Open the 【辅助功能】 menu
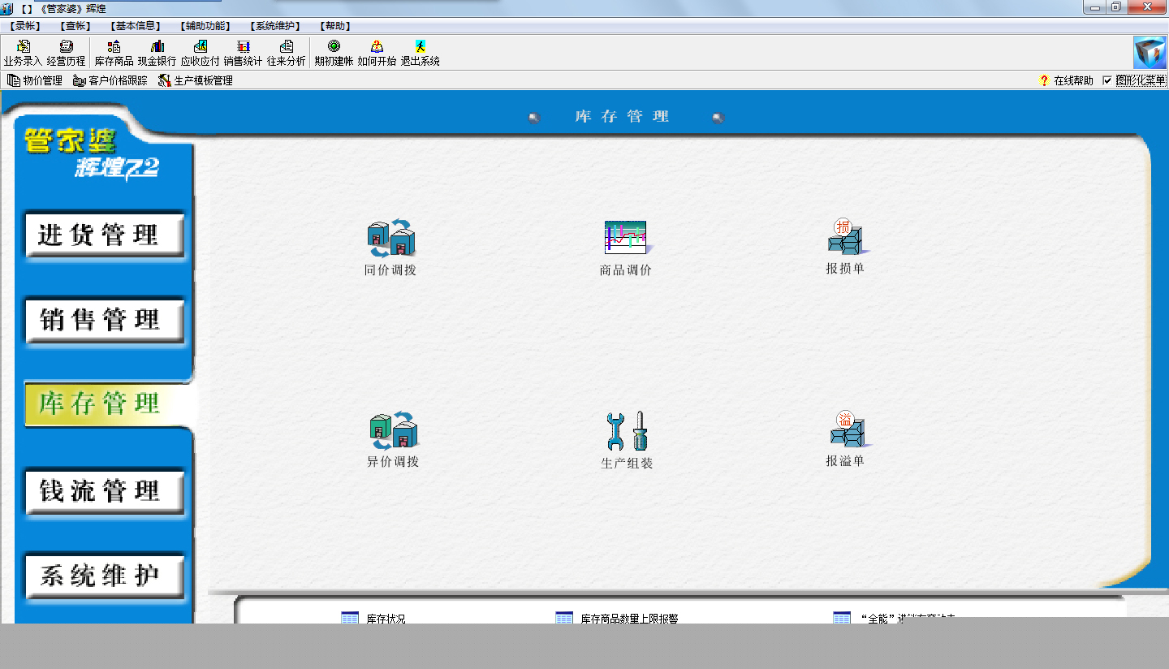The image size is (1169, 669). tap(206, 26)
